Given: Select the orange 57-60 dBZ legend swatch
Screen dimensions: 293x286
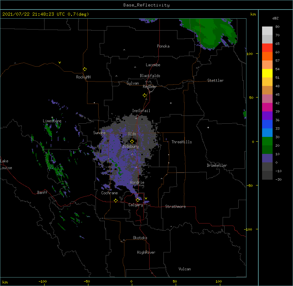Looking at the screenshot, I should coord(267,56).
